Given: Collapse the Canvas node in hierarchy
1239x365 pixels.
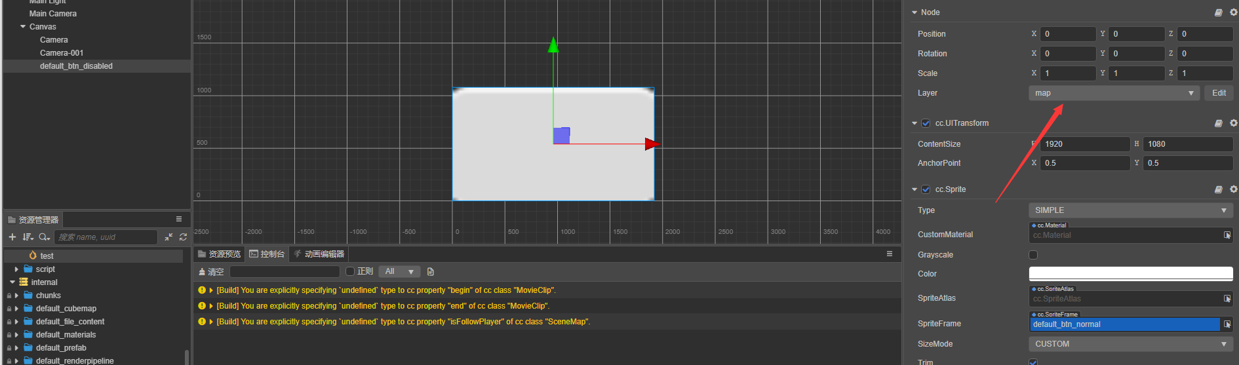Looking at the screenshot, I should pos(23,27).
